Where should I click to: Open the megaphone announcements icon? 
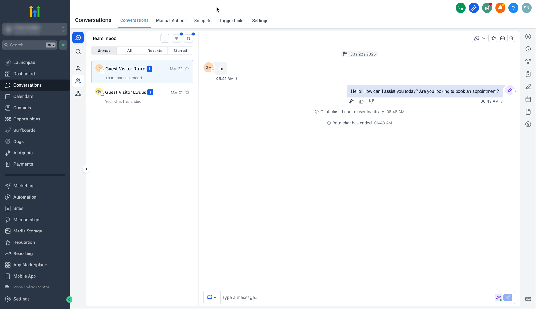pos(487,8)
